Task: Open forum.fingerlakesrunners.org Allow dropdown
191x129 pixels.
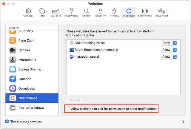Action: pos(169,50)
